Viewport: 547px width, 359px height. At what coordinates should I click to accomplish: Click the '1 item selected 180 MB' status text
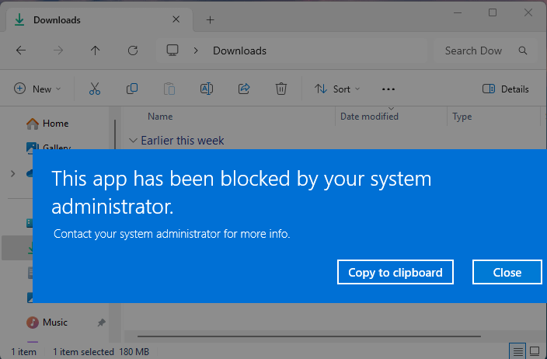click(x=101, y=352)
